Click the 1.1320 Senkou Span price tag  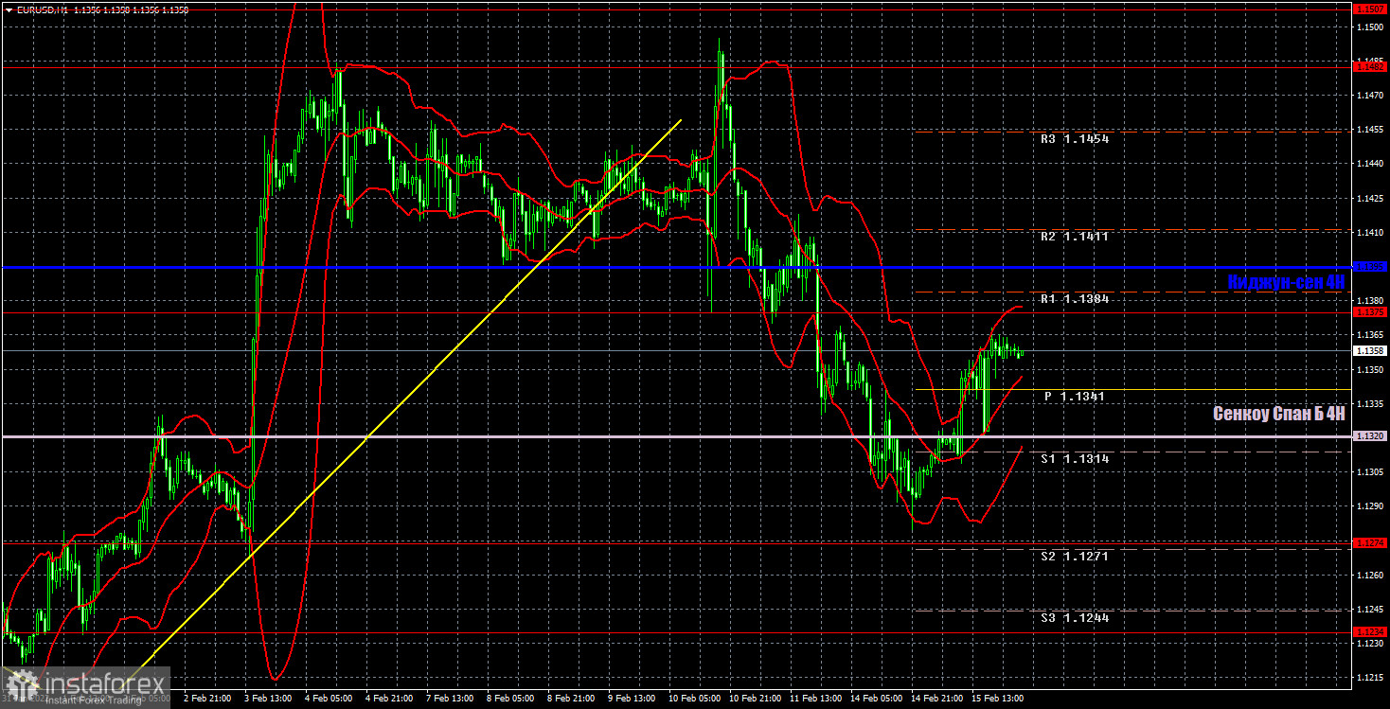(1370, 436)
